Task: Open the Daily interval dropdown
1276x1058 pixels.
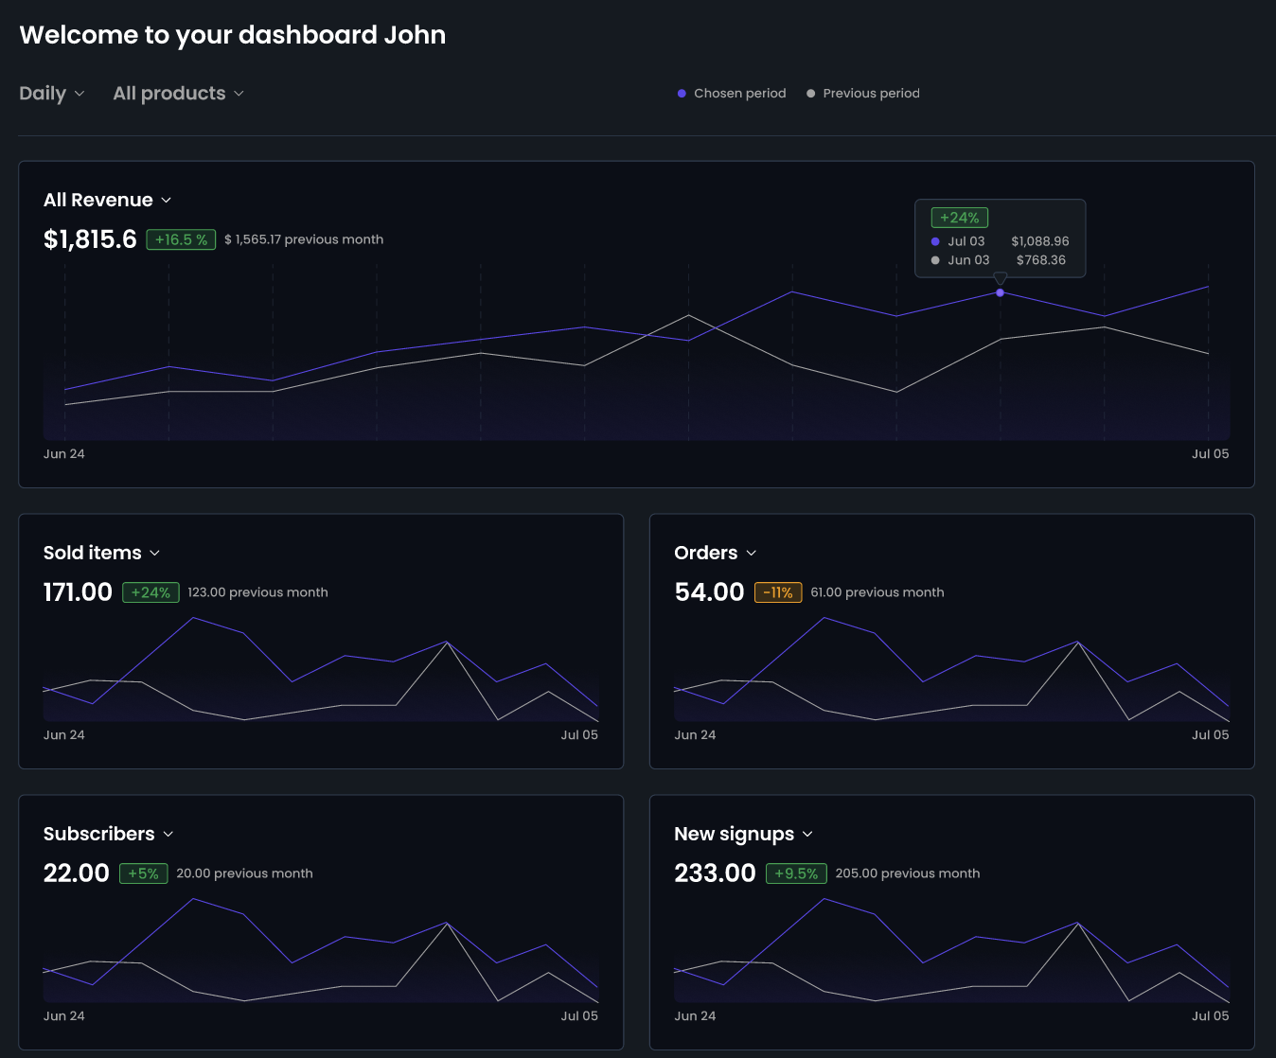Action: pos(52,93)
